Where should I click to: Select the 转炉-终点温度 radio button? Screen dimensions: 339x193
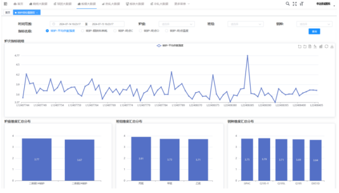166,31
